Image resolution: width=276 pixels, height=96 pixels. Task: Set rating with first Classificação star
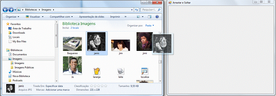[x=92, y=86]
